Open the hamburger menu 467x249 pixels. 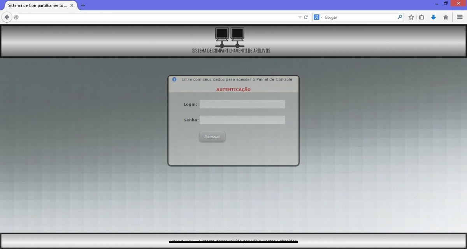460,17
